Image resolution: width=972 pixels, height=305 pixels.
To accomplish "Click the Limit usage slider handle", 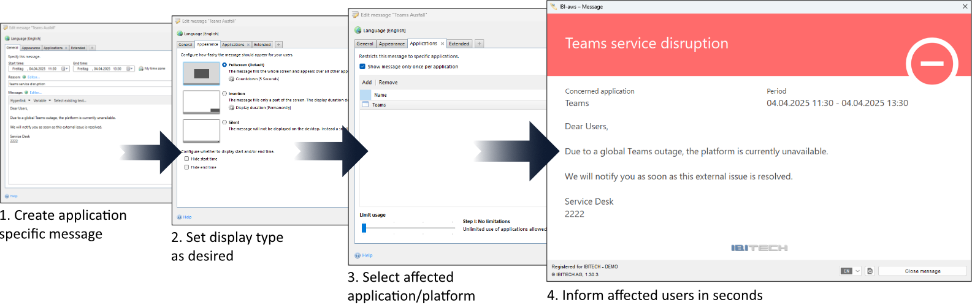I will [364, 228].
